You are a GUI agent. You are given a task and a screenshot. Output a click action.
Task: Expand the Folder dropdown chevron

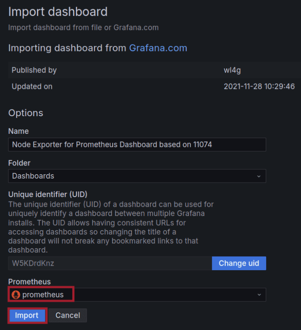click(259, 176)
